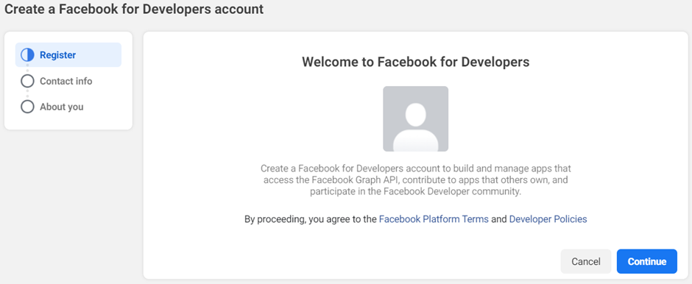692x284 pixels.
Task: Click the half-filled Register step icon
Action: [27, 55]
